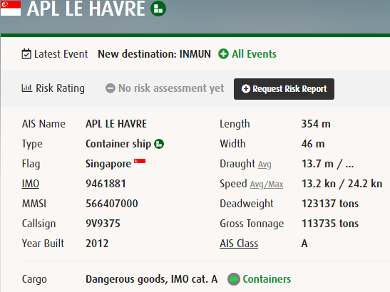The image size is (390, 292).
Task: Select the callsign 9V9375
Action: [x=103, y=224]
